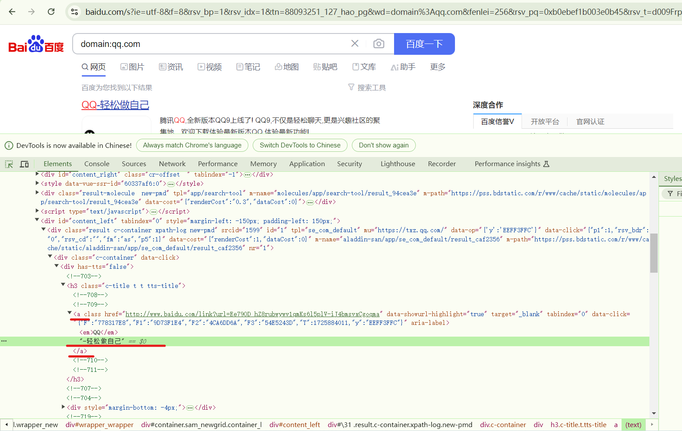Select div#content_left in breadcrumb
Image resolution: width=682 pixels, height=431 pixels.
coord(294,425)
